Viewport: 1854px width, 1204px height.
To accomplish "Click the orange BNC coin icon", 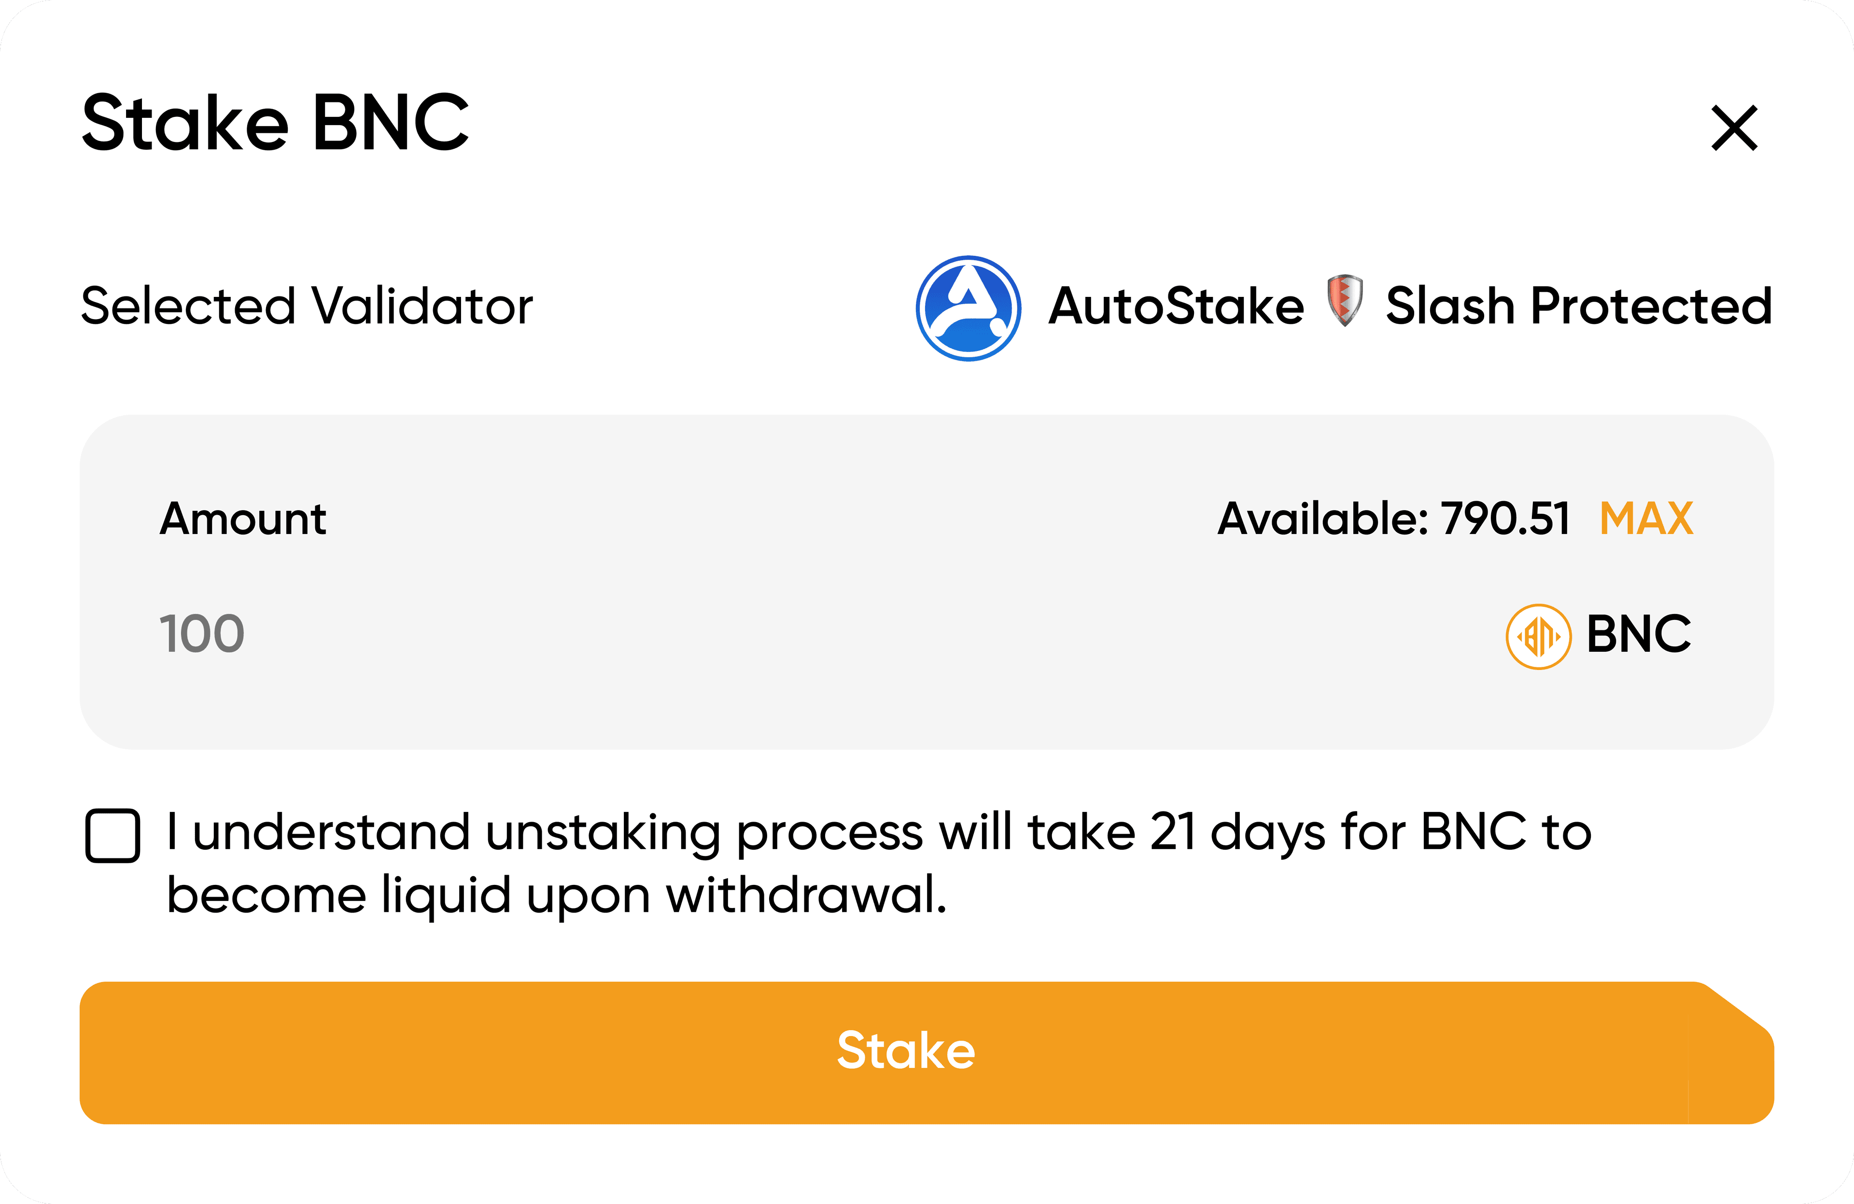I will coord(1538,636).
